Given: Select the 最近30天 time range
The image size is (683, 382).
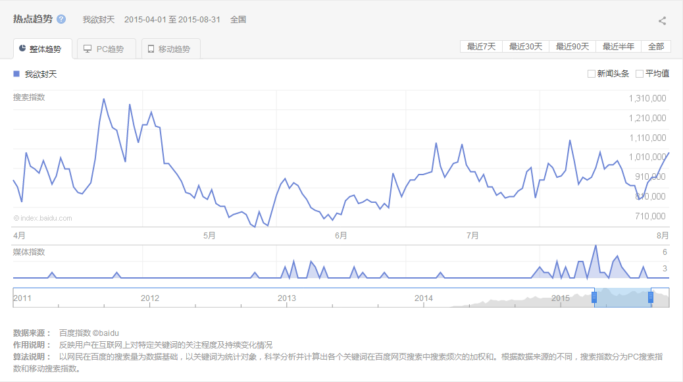Looking at the screenshot, I should 526,47.
